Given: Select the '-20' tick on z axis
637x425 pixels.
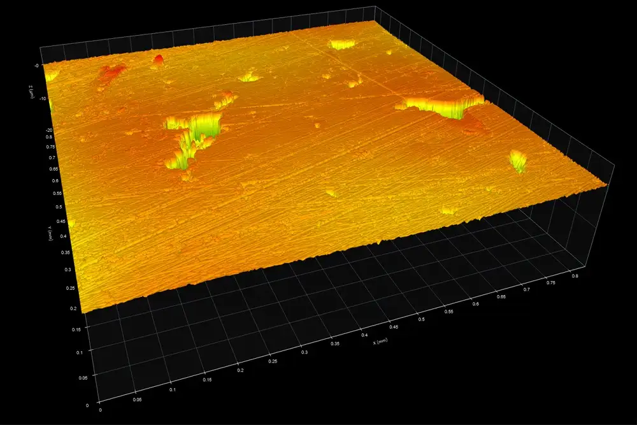Looking at the screenshot, I should point(48,130).
